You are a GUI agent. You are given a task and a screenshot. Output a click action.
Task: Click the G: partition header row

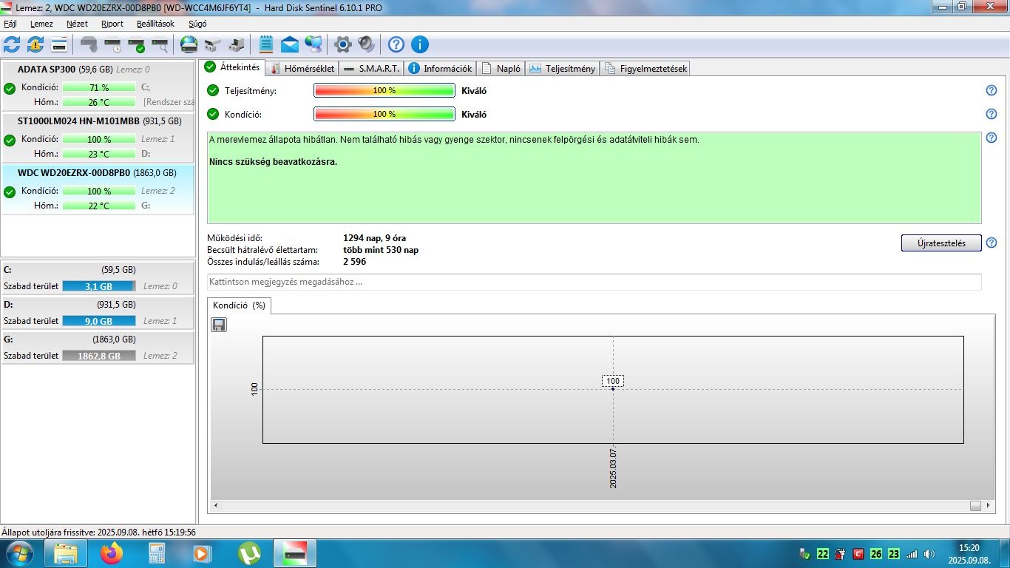tap(98, 339)
